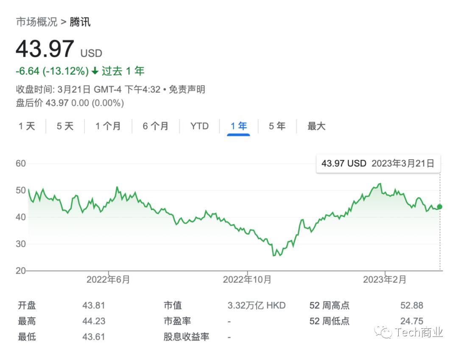Click the 腾讯 breadcrumb title
The height and width of the screenshot is (352, 458).
(80, 22)
